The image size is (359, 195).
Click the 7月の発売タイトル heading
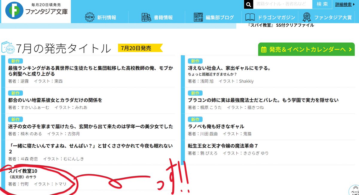[x=64, y=48]
